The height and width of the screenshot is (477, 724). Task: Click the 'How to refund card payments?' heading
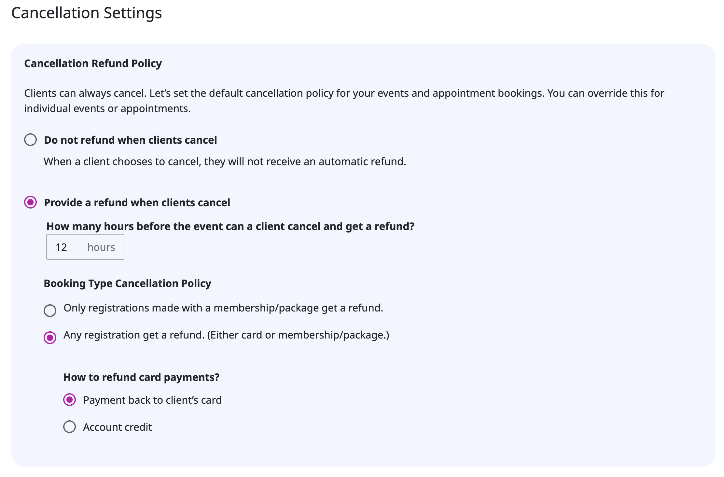click(x=141, y=377)
